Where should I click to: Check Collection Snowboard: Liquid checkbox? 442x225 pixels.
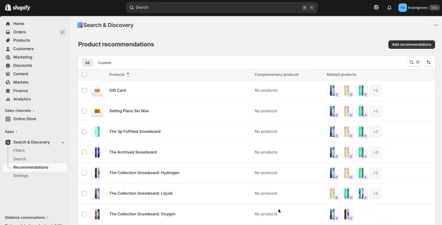[x=84, y=194]
